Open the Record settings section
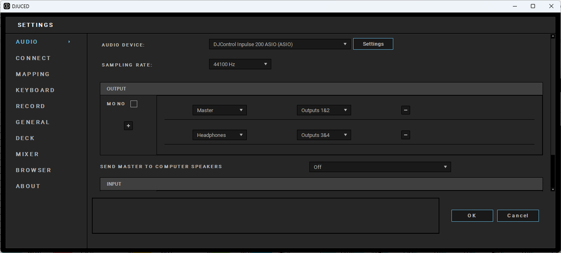This screenshot has height=253, width=561. coord(30,106)
